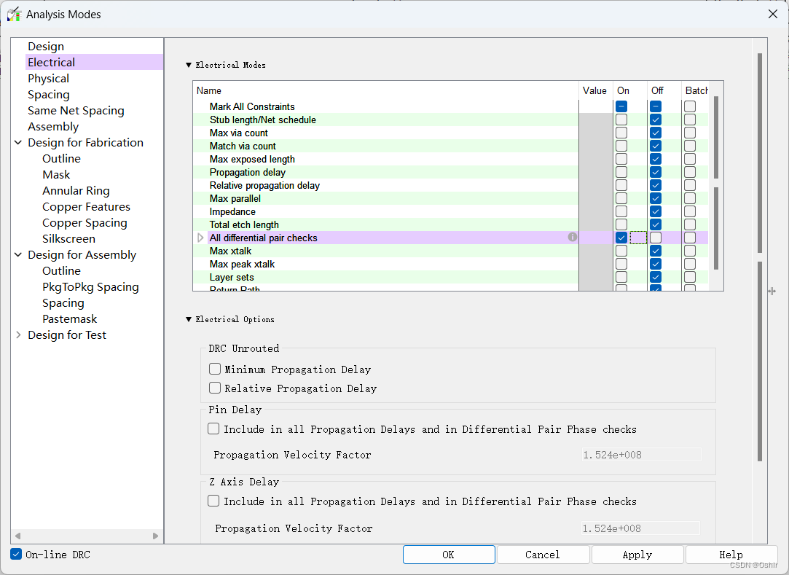Enable Minimum Propagation Delay for DRC Unrouted
789x575 pixels.
(x=215, y=369)
